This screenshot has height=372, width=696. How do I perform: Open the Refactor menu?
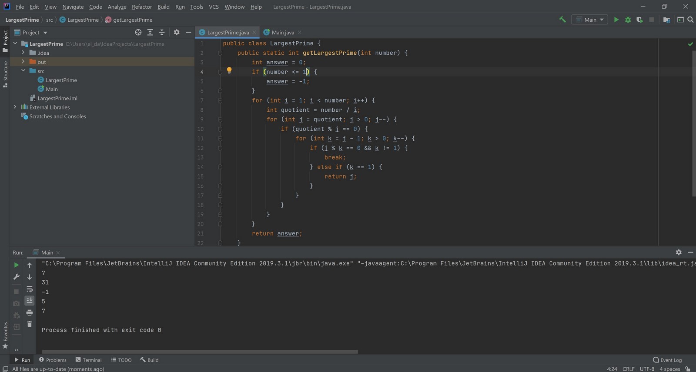pyautogui.click(x=142, y=7)
